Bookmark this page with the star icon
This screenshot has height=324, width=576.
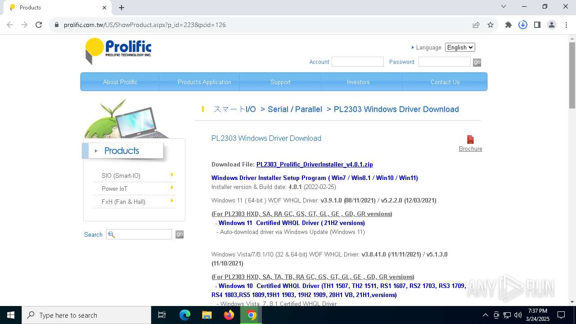(490, 25)
